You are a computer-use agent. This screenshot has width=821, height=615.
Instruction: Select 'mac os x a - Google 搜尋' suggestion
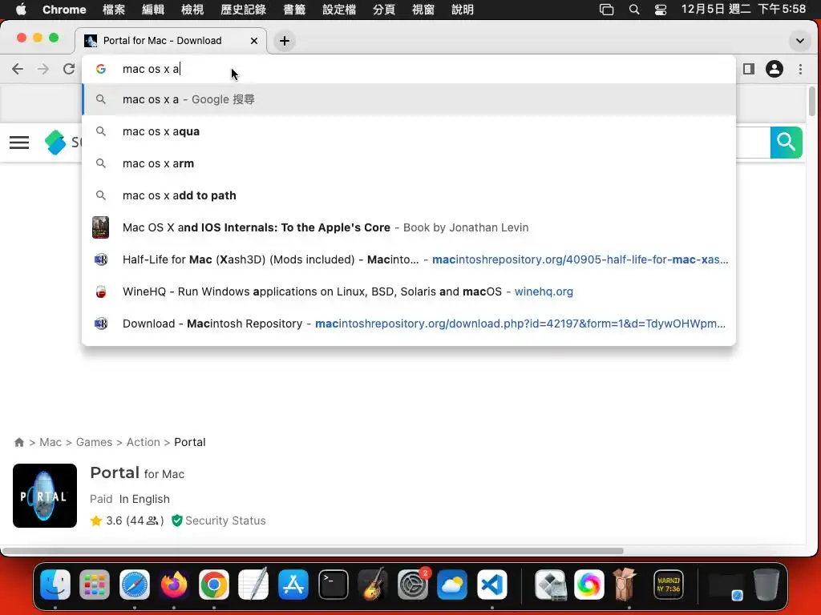click(408, 99)
